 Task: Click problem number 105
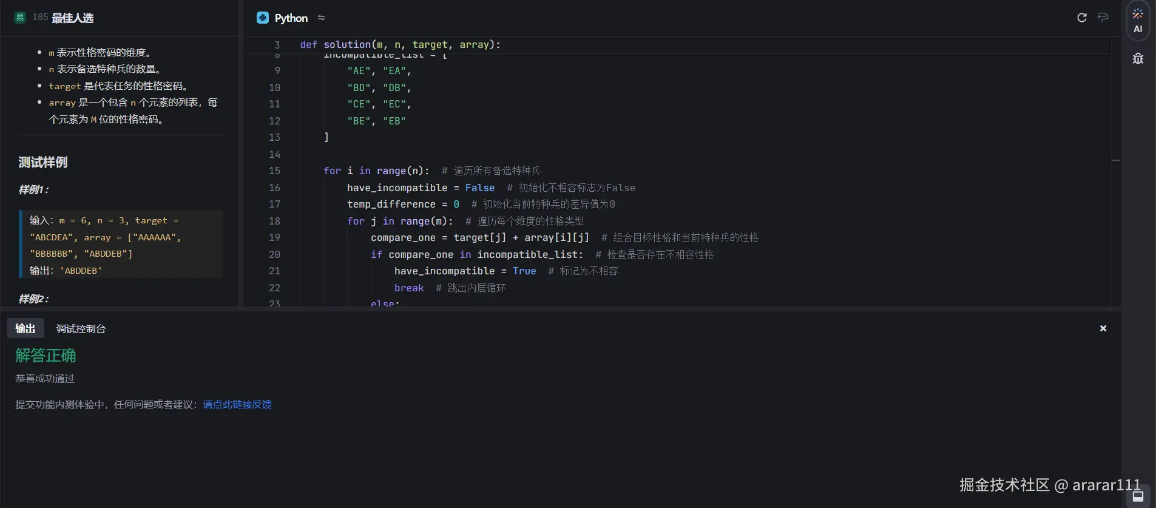click(x=40, y=18)
